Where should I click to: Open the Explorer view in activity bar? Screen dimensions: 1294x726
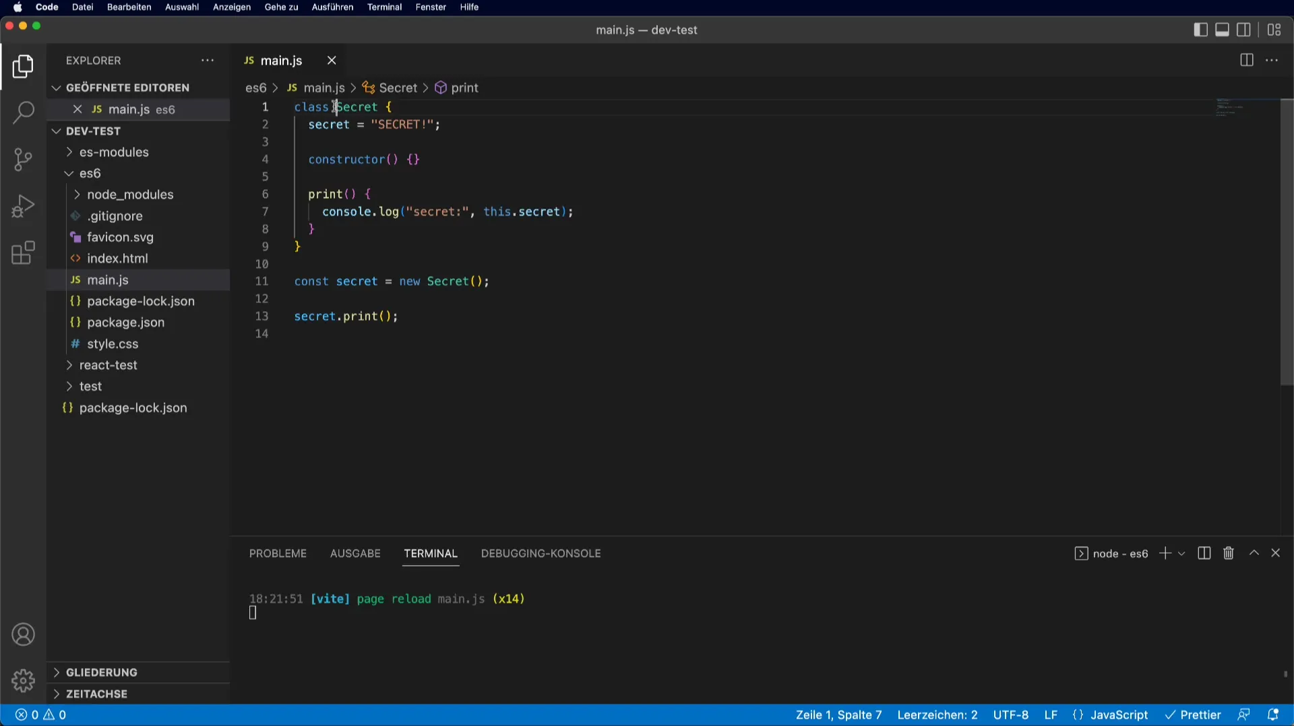click(23, 66)
